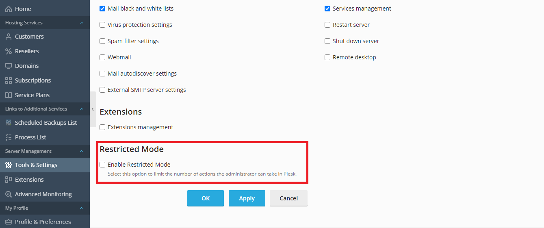The image size is (544, 228).
Task: Collapse the Server Management section
Action: pyautogui.click(x=82, y=151)
